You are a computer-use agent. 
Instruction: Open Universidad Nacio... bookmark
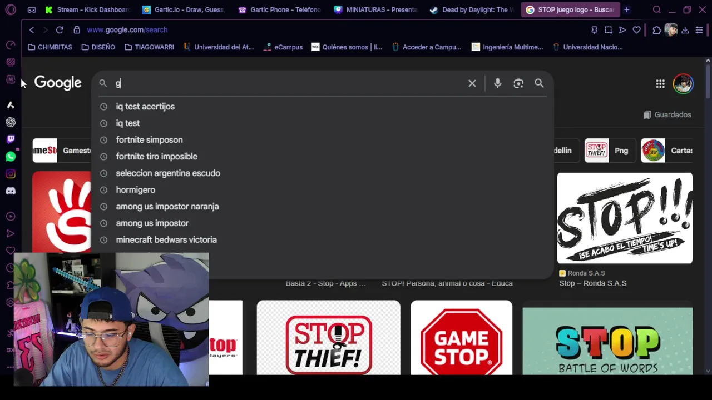(587, 47)
